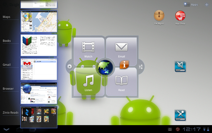This screenshot has width=212, height=133.
Task: Select the Browser label in recents list
Action: 8,89
